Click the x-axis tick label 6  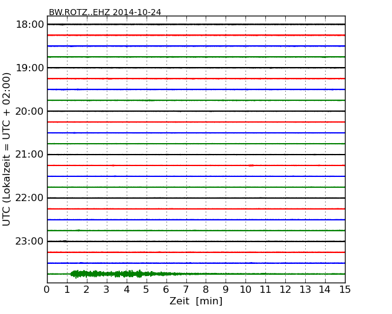[x=166, y=290]
